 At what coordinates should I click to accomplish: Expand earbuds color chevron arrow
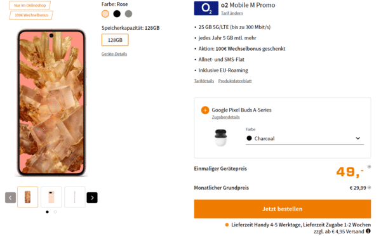358,138
